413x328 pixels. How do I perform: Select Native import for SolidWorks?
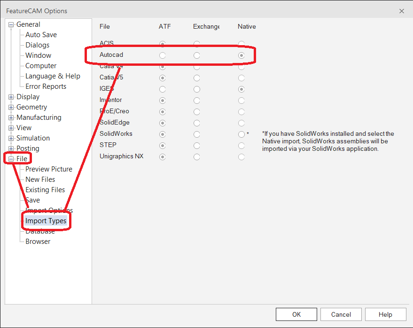point(241,134)
